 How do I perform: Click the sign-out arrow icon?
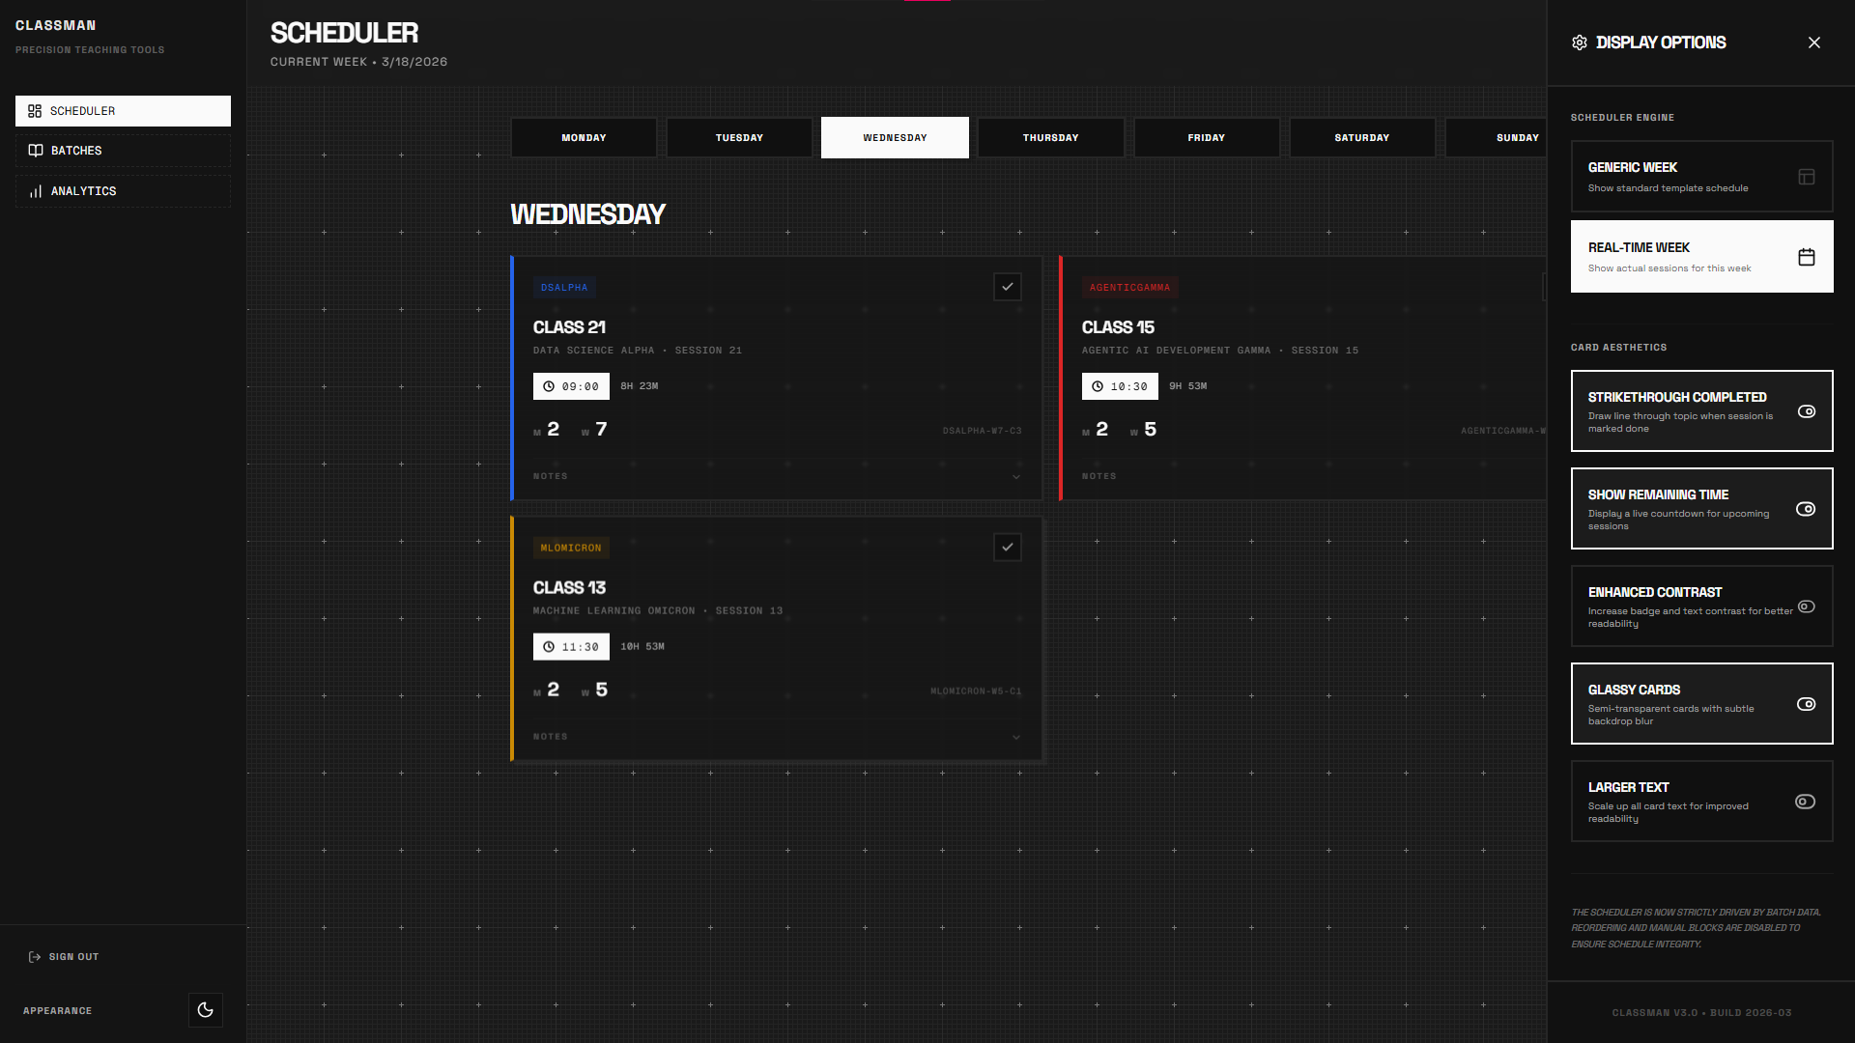pos(34,956)
